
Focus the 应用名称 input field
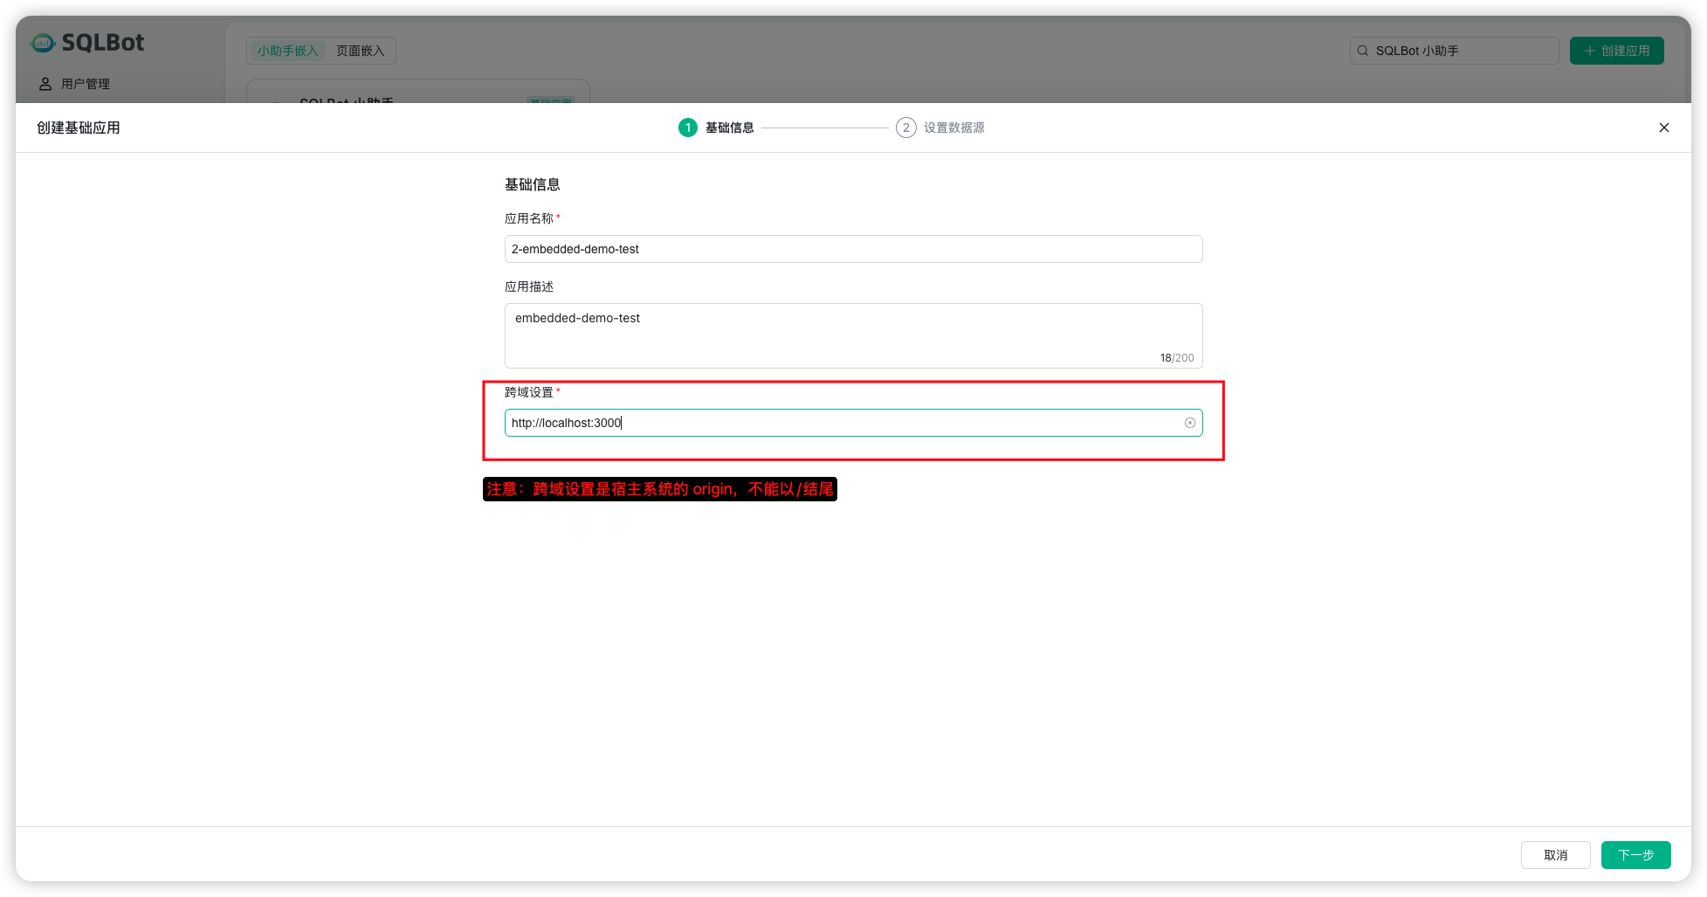tap(852, 249)
